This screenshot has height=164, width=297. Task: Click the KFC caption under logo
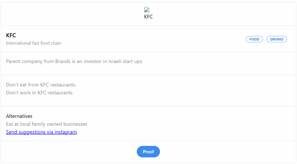click(148, 17)
